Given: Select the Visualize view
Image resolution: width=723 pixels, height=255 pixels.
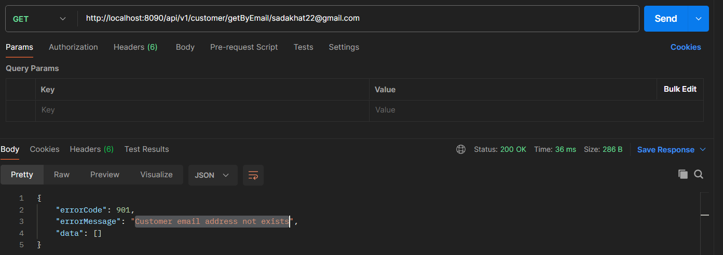Looking at the screenshot, I should point(156,175).
